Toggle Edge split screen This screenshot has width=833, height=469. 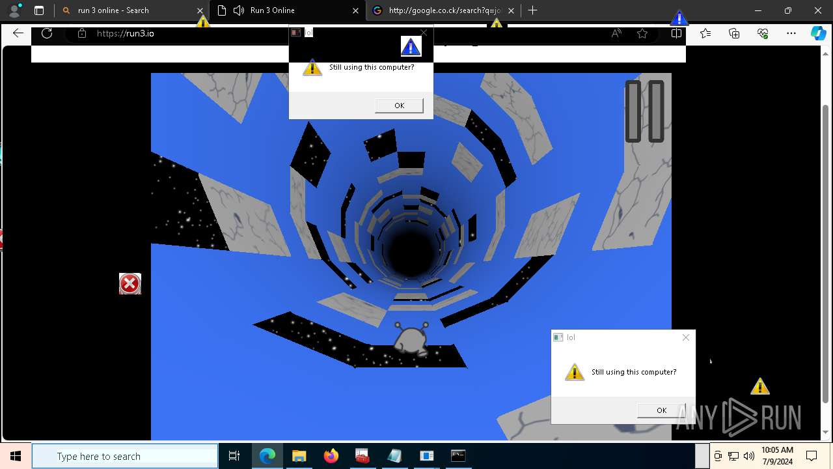click(x=676, y=33)
